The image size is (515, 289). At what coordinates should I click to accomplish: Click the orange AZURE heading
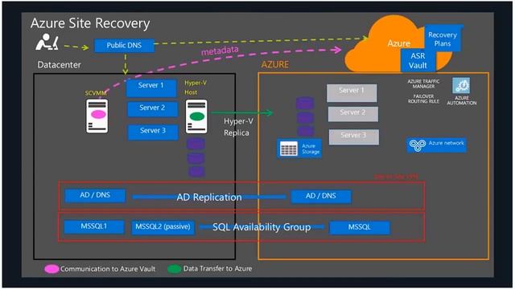tap(275, 64)
